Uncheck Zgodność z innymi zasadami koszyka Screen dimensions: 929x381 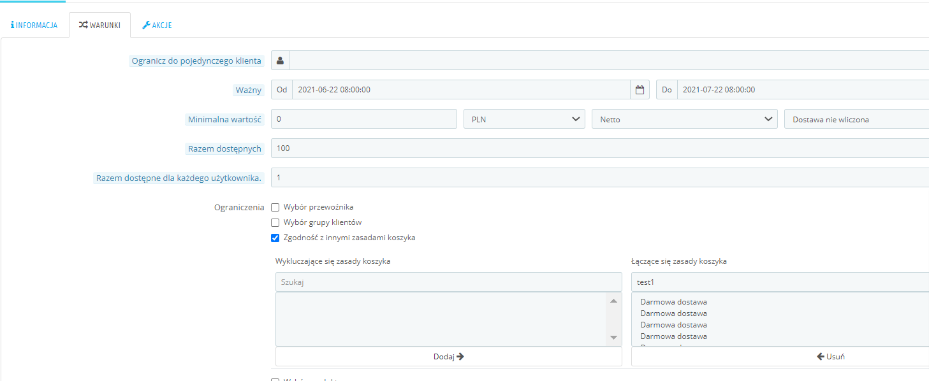(x=275, y=238)
